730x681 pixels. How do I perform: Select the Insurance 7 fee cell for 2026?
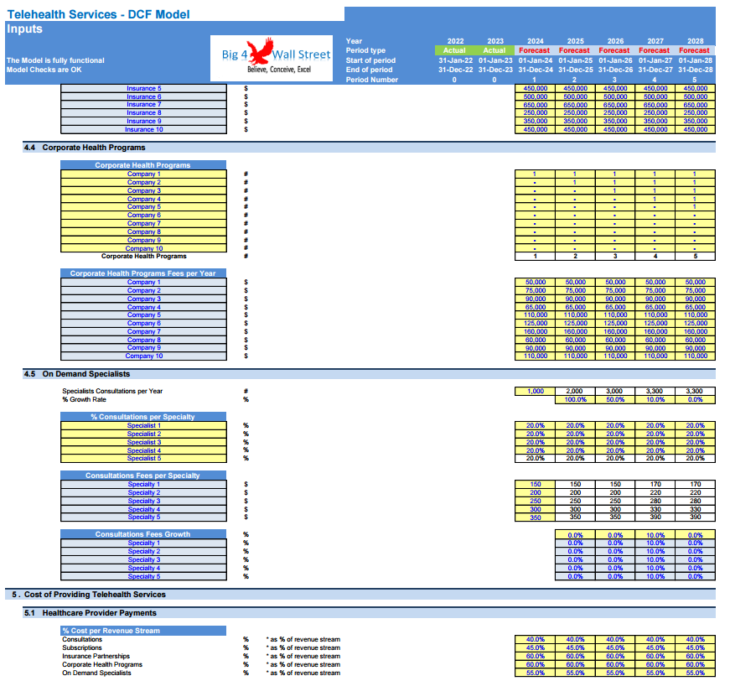pyautogui.click(x=615, y=105)
